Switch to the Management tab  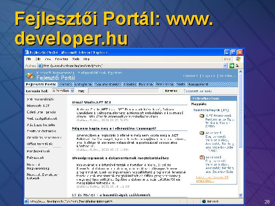coord(198,85)
